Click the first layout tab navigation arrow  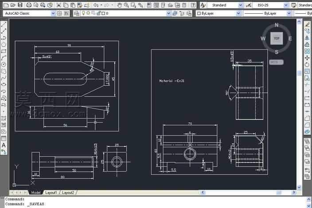[x=12, y=192]
